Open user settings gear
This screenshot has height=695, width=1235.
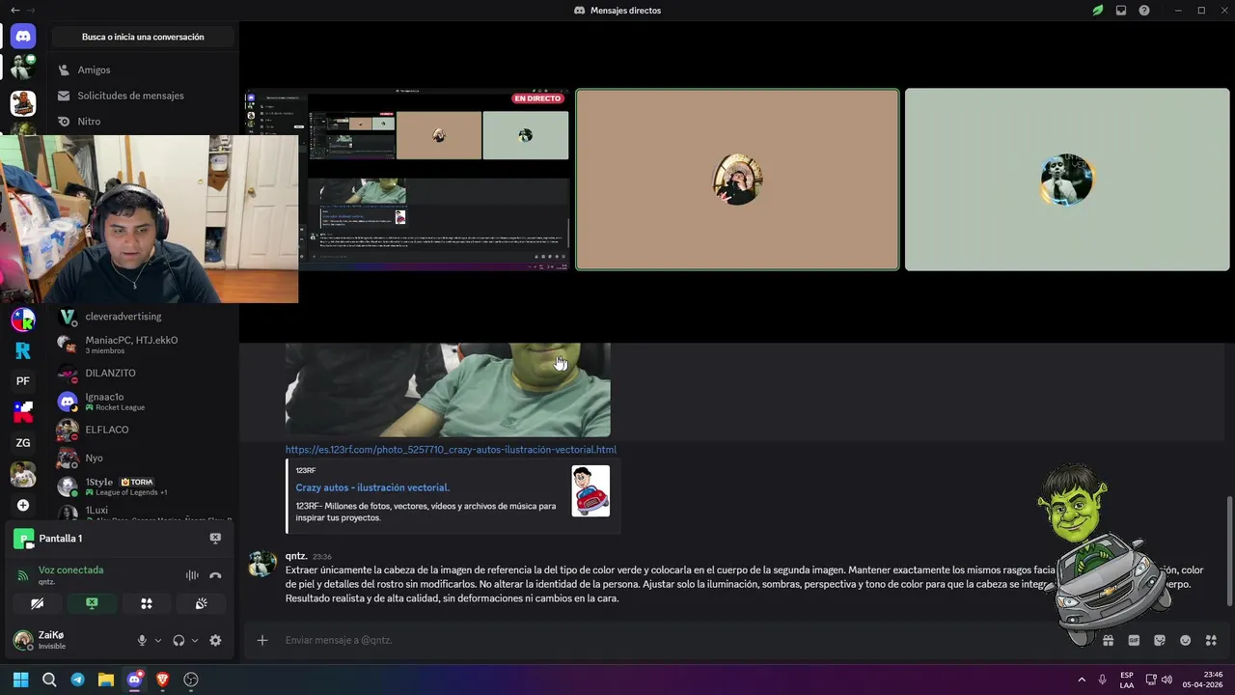[215, 640]
